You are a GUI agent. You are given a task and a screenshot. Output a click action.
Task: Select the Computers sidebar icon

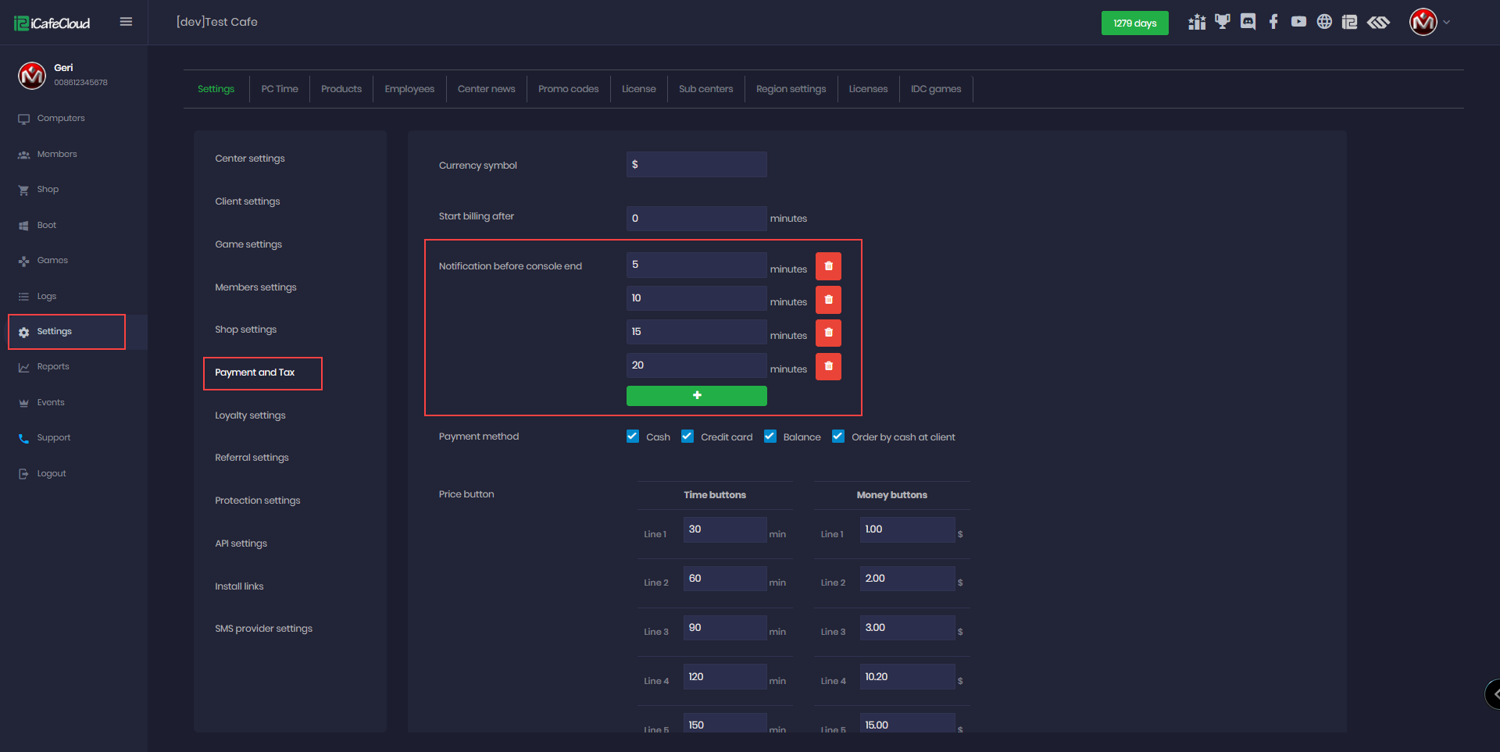(23, 118)
